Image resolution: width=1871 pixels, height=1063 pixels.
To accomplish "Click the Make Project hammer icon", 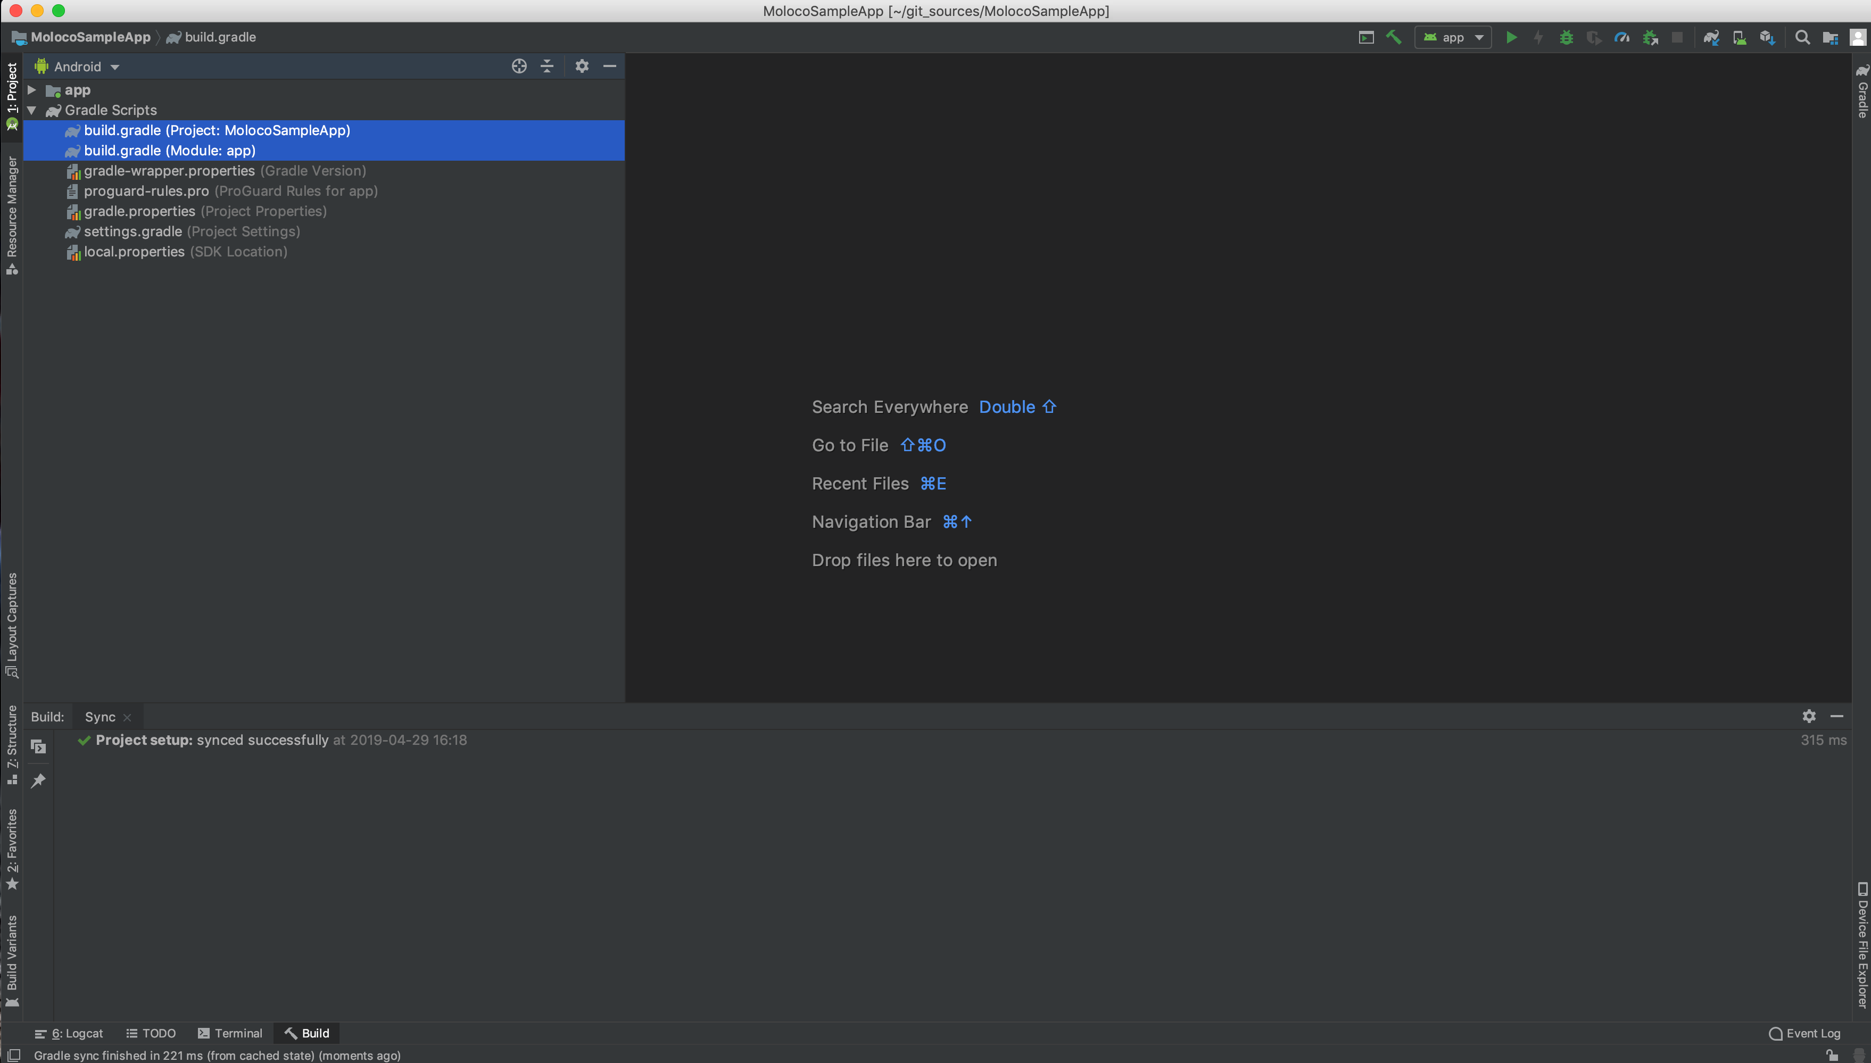I will [x=1394, y=37].
